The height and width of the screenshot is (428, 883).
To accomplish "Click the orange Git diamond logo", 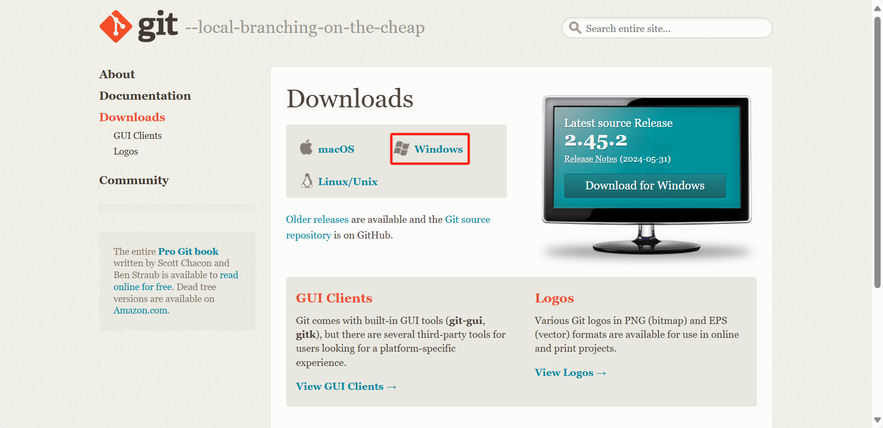I will pyautogui.click(x=116, y=27).
